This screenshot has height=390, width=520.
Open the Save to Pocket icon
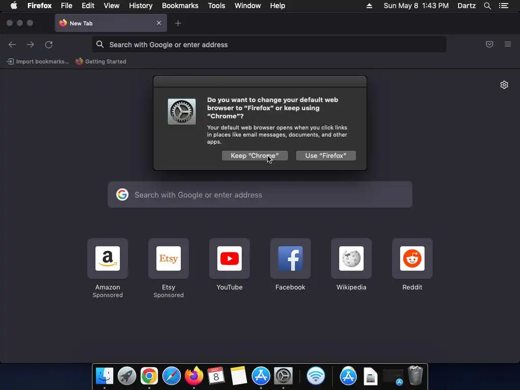pos(490,44)
